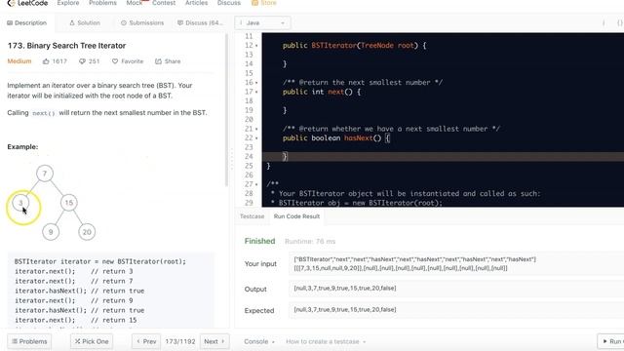
Task: Click the LeetCode logo
Action: pos(27,3)
